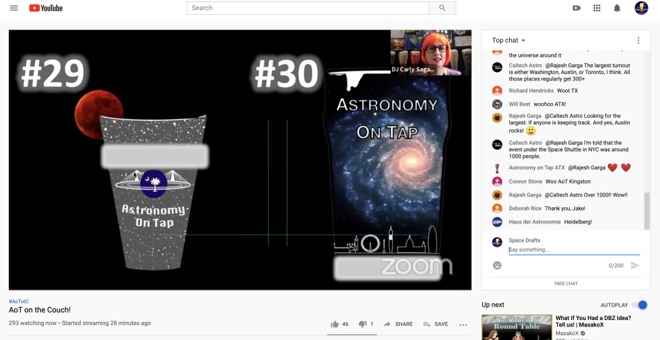660x340 pixels.
Task: Open the create video camera icon
Action: click(577, 8)
